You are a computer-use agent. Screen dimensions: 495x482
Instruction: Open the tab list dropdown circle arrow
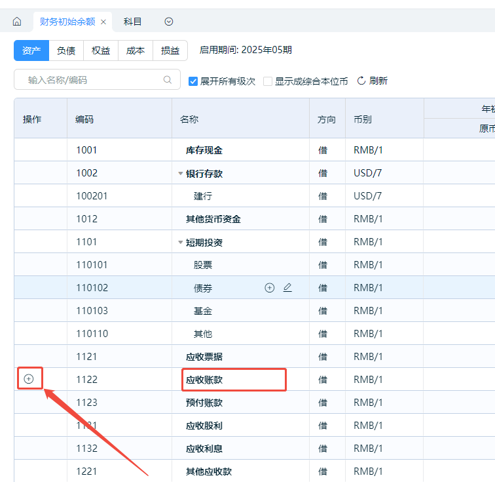click(x=169, y=22)
